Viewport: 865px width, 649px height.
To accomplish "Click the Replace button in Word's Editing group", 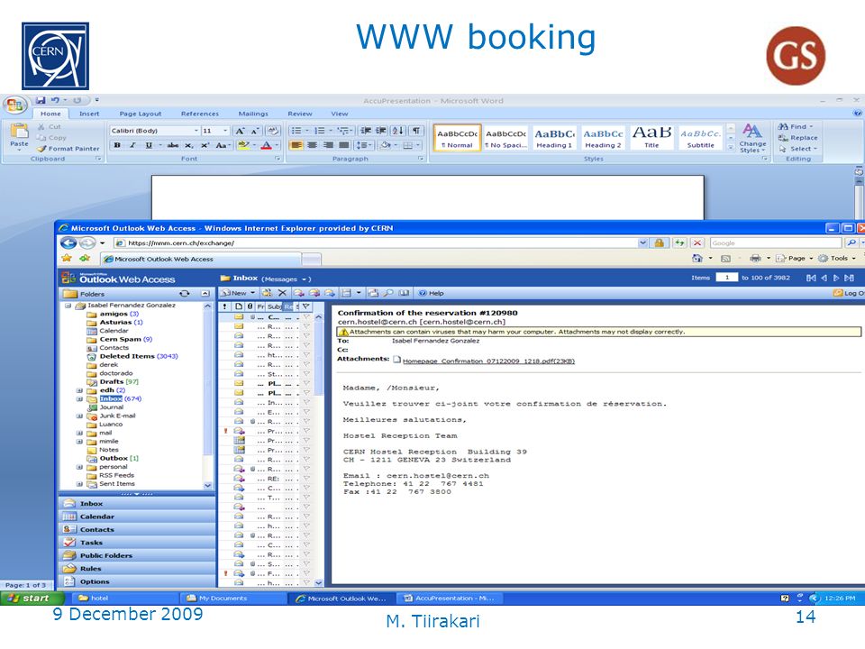I will (797, 137).
